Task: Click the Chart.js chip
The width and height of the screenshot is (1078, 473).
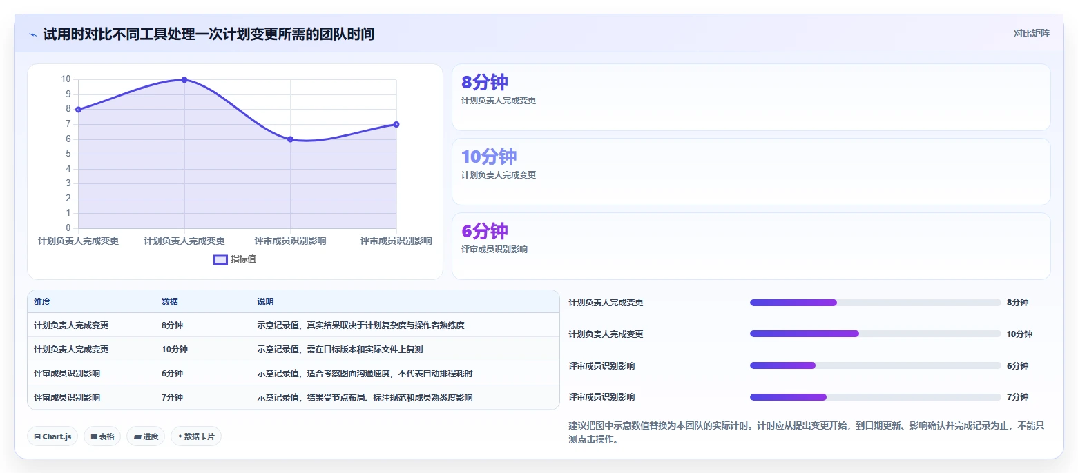Action: click(x=52, y=436)
